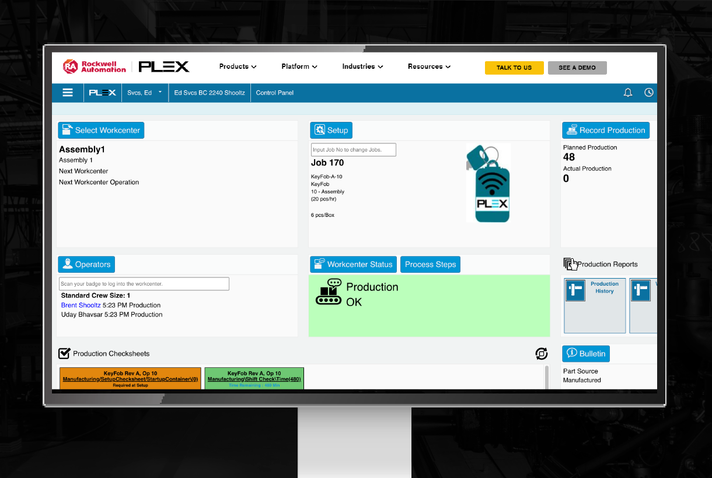Click the PLEX logo in blue bar
Screen dimensions: 712x478
point(103,93)
